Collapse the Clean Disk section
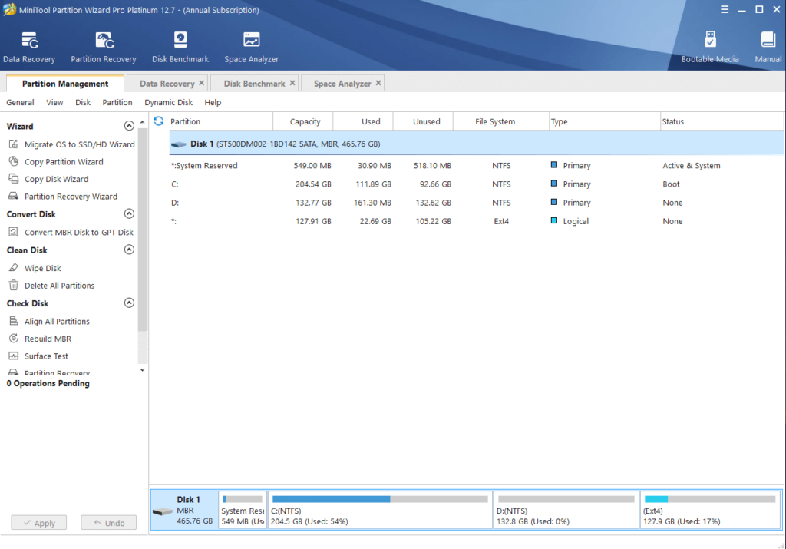This screenshot has width=786, height=549. click(x=129, y=250)
